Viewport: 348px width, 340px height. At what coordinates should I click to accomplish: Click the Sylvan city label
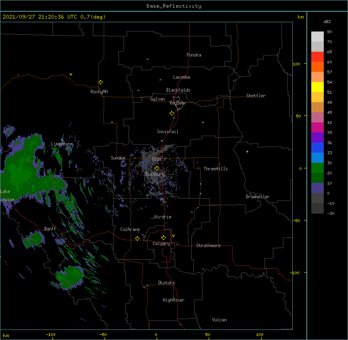coord(157,99)
